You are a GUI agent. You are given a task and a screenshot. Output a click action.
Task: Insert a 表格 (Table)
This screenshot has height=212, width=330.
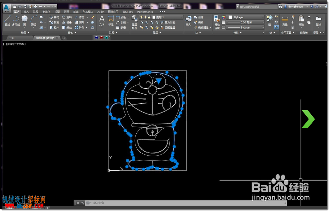pyautogui.click(x=121, y=27)
